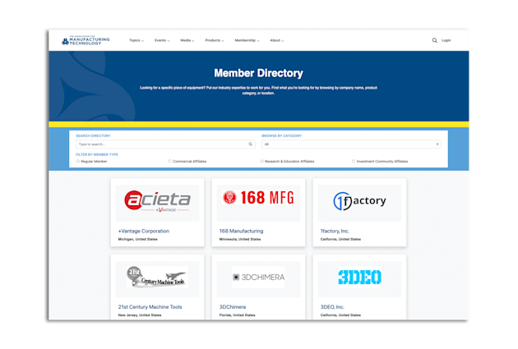Viewport: 518px width, 349px height.
Task: Click the 1factory logo thumbnail
Action: click(359, 201)
